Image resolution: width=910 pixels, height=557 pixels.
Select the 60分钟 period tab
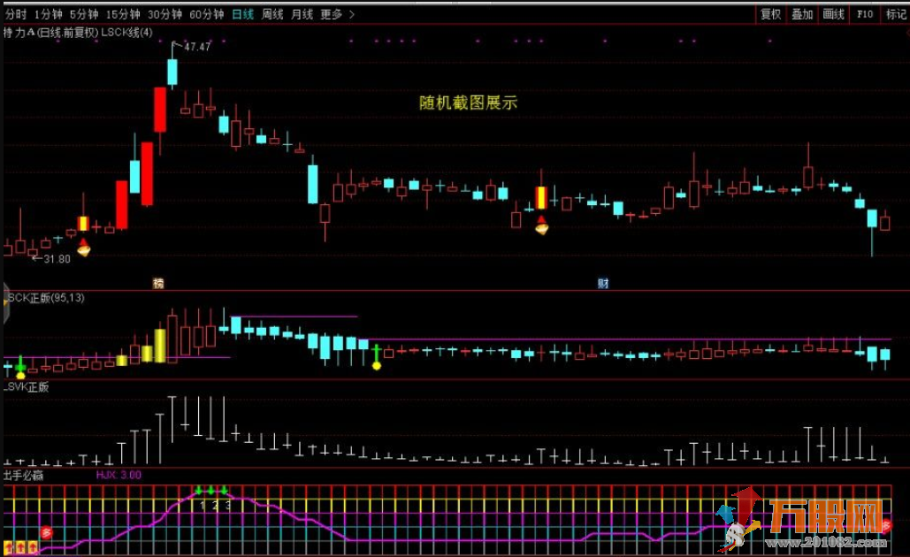pos(206,14)
